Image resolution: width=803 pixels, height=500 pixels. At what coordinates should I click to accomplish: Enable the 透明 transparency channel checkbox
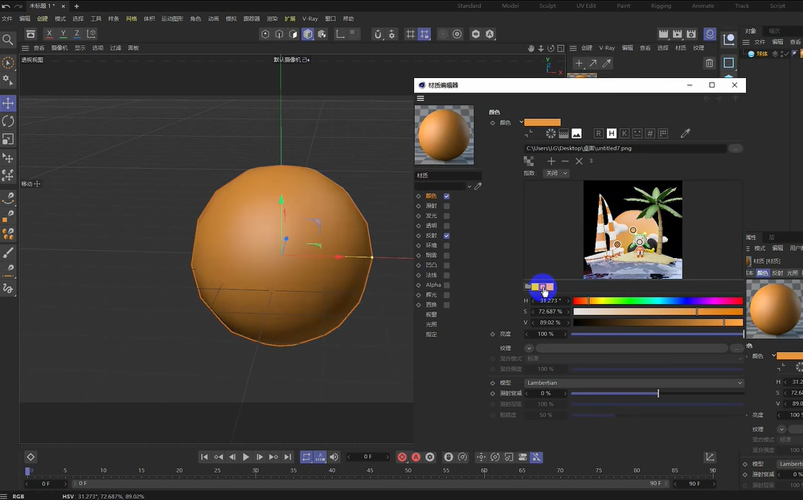click(447, 226)
